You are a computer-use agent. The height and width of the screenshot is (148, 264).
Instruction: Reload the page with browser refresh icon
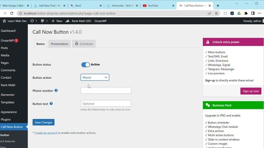tap(12, 13)
